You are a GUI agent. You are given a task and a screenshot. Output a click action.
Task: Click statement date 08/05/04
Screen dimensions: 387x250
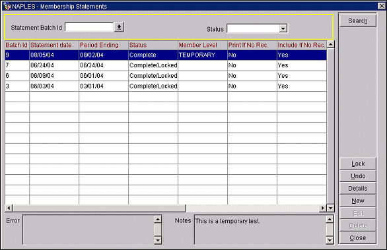click(x=54, y=55)
